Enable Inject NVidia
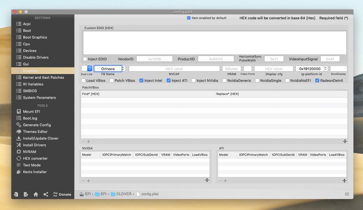This screenshot has width=363, height=210. tap(193, 81)
